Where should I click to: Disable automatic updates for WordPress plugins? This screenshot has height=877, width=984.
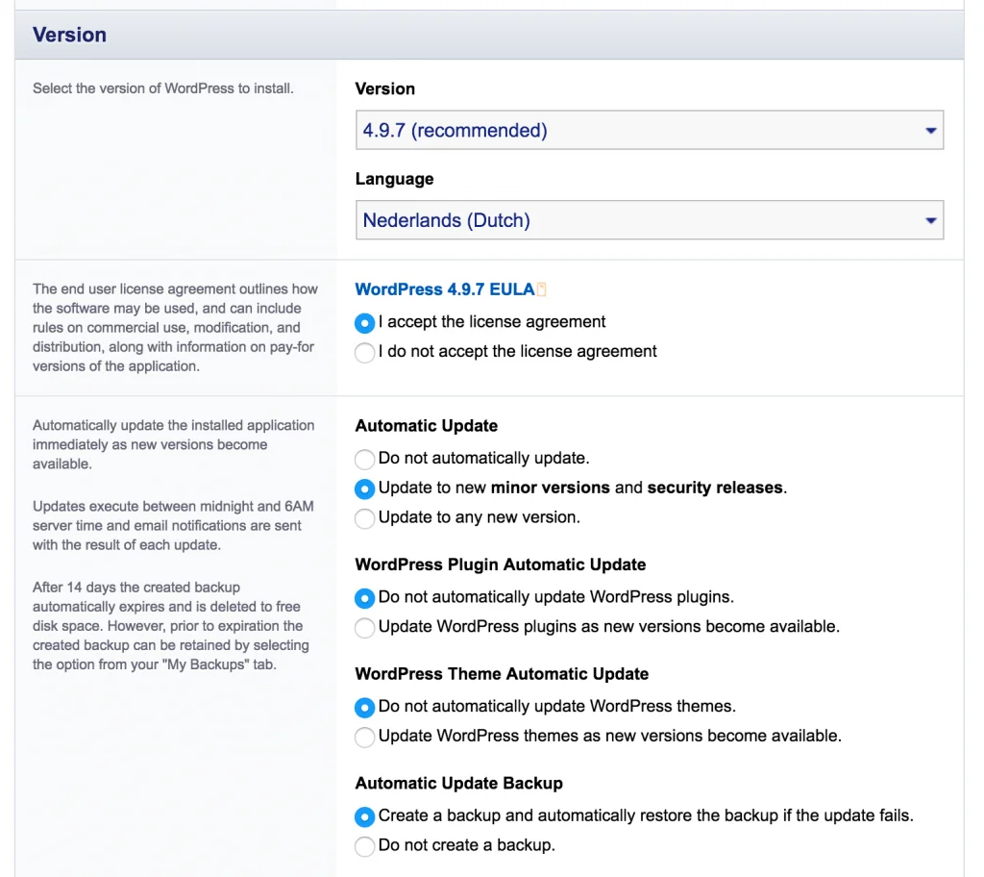pyautogui.click(x=365, y=598)
